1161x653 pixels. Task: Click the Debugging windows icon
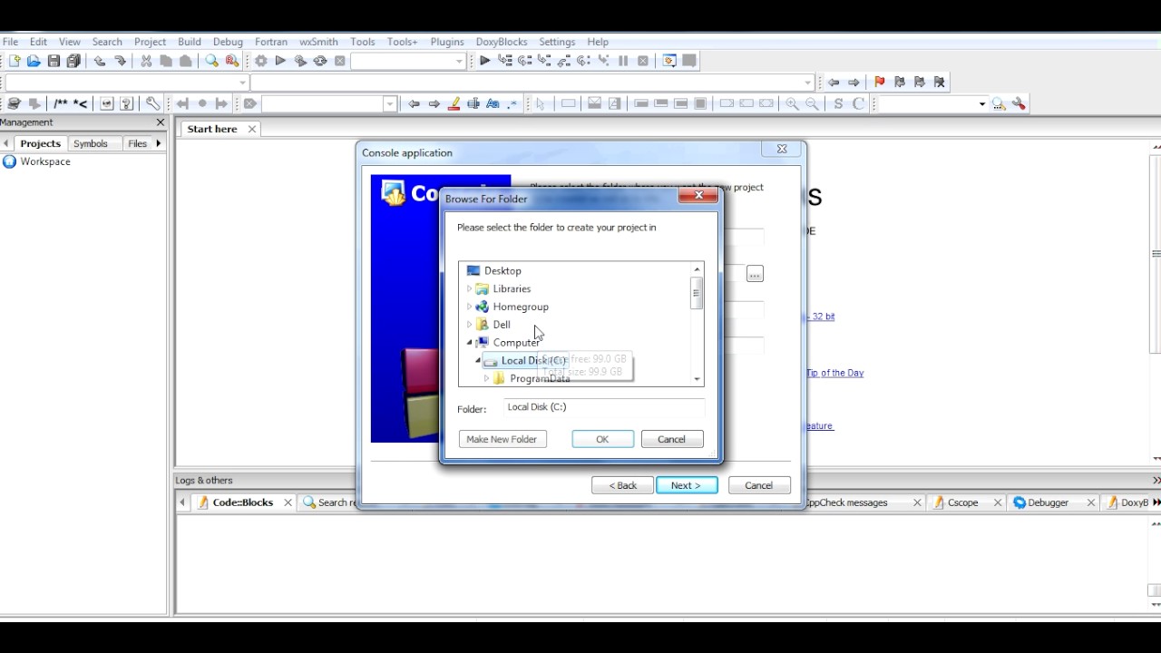[x=669, y=61]
